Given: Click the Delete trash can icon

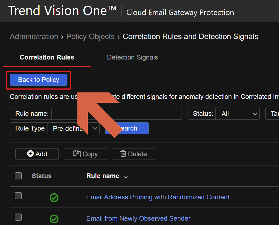Looking at the screenshot, I should 123,154.
